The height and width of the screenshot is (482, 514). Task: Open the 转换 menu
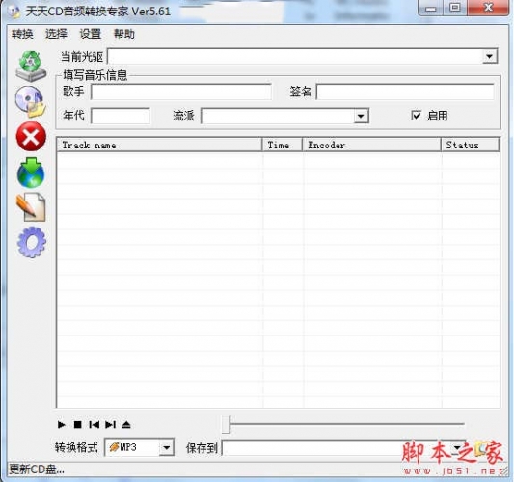point(22,34)
